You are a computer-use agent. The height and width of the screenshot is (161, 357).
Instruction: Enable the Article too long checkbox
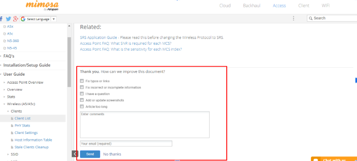click(x=82, y=107)
